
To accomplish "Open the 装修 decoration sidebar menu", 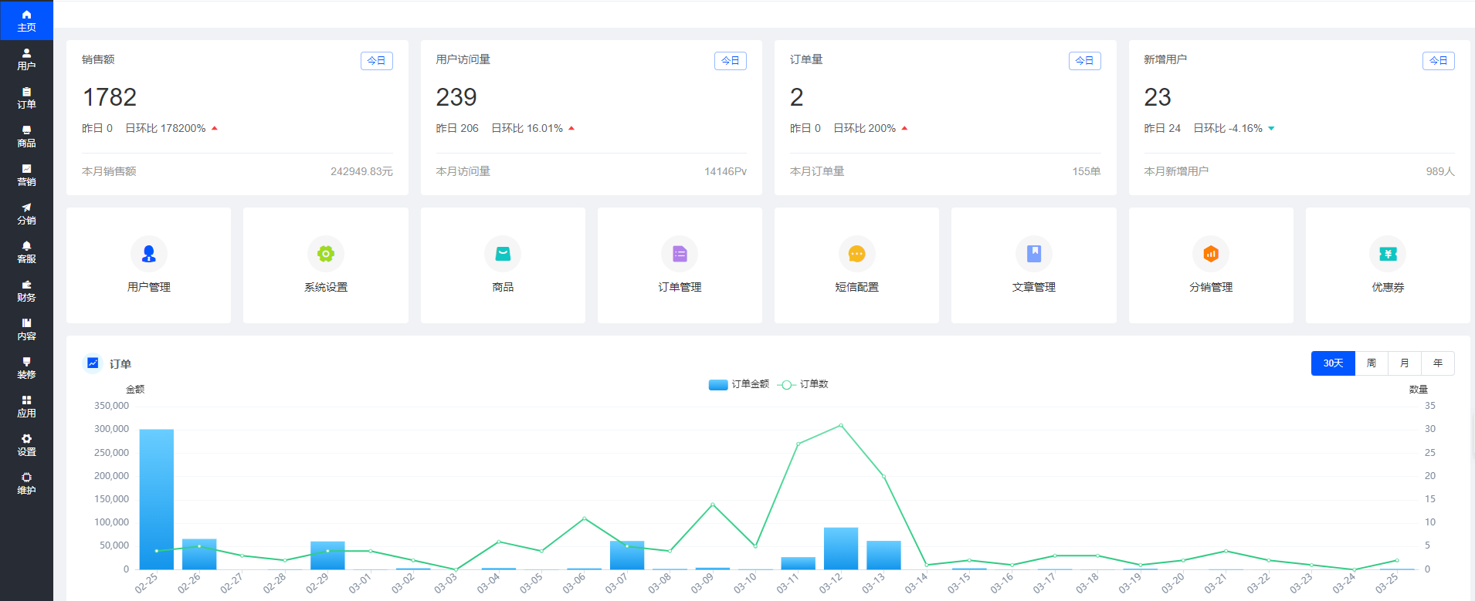I will click(26, 368).
